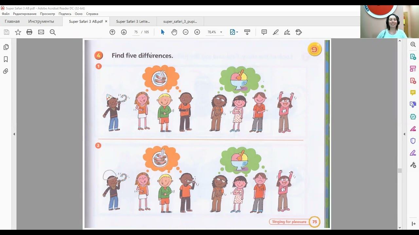
Task: Expand the zoom level dropdown
Action: 221,32
